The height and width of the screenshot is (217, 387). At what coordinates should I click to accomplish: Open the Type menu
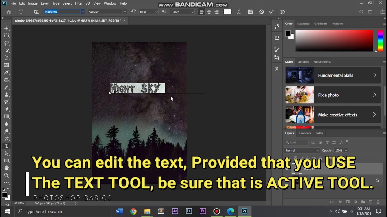[x=56, y=3]
